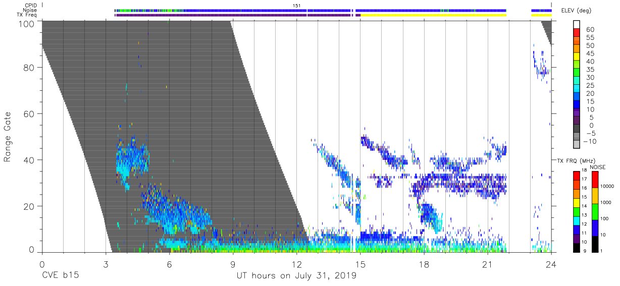This screenshot has height=286, width=620.
Task: Click the ELEV (deg) legend title
Action: click(x=577, y=11)
